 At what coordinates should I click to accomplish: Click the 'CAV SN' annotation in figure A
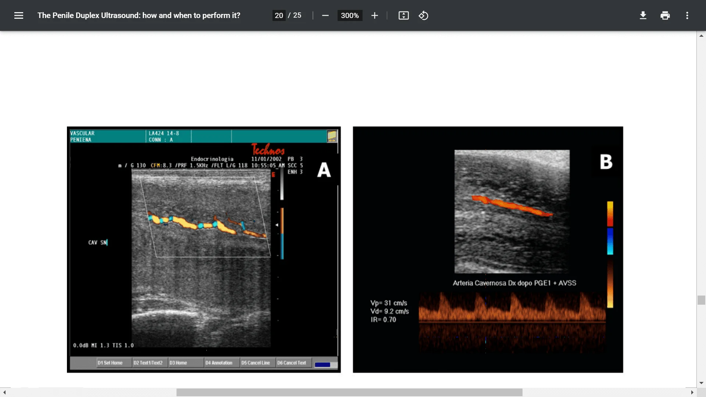(x=98, y=243)
